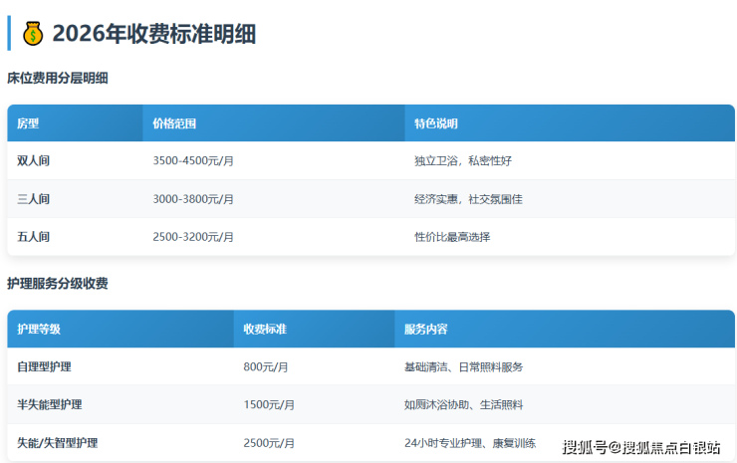Image resolution: width=737 pixels, height=463 pixels.
Task: Click the 房型 column header
Action: pos(29,123)
